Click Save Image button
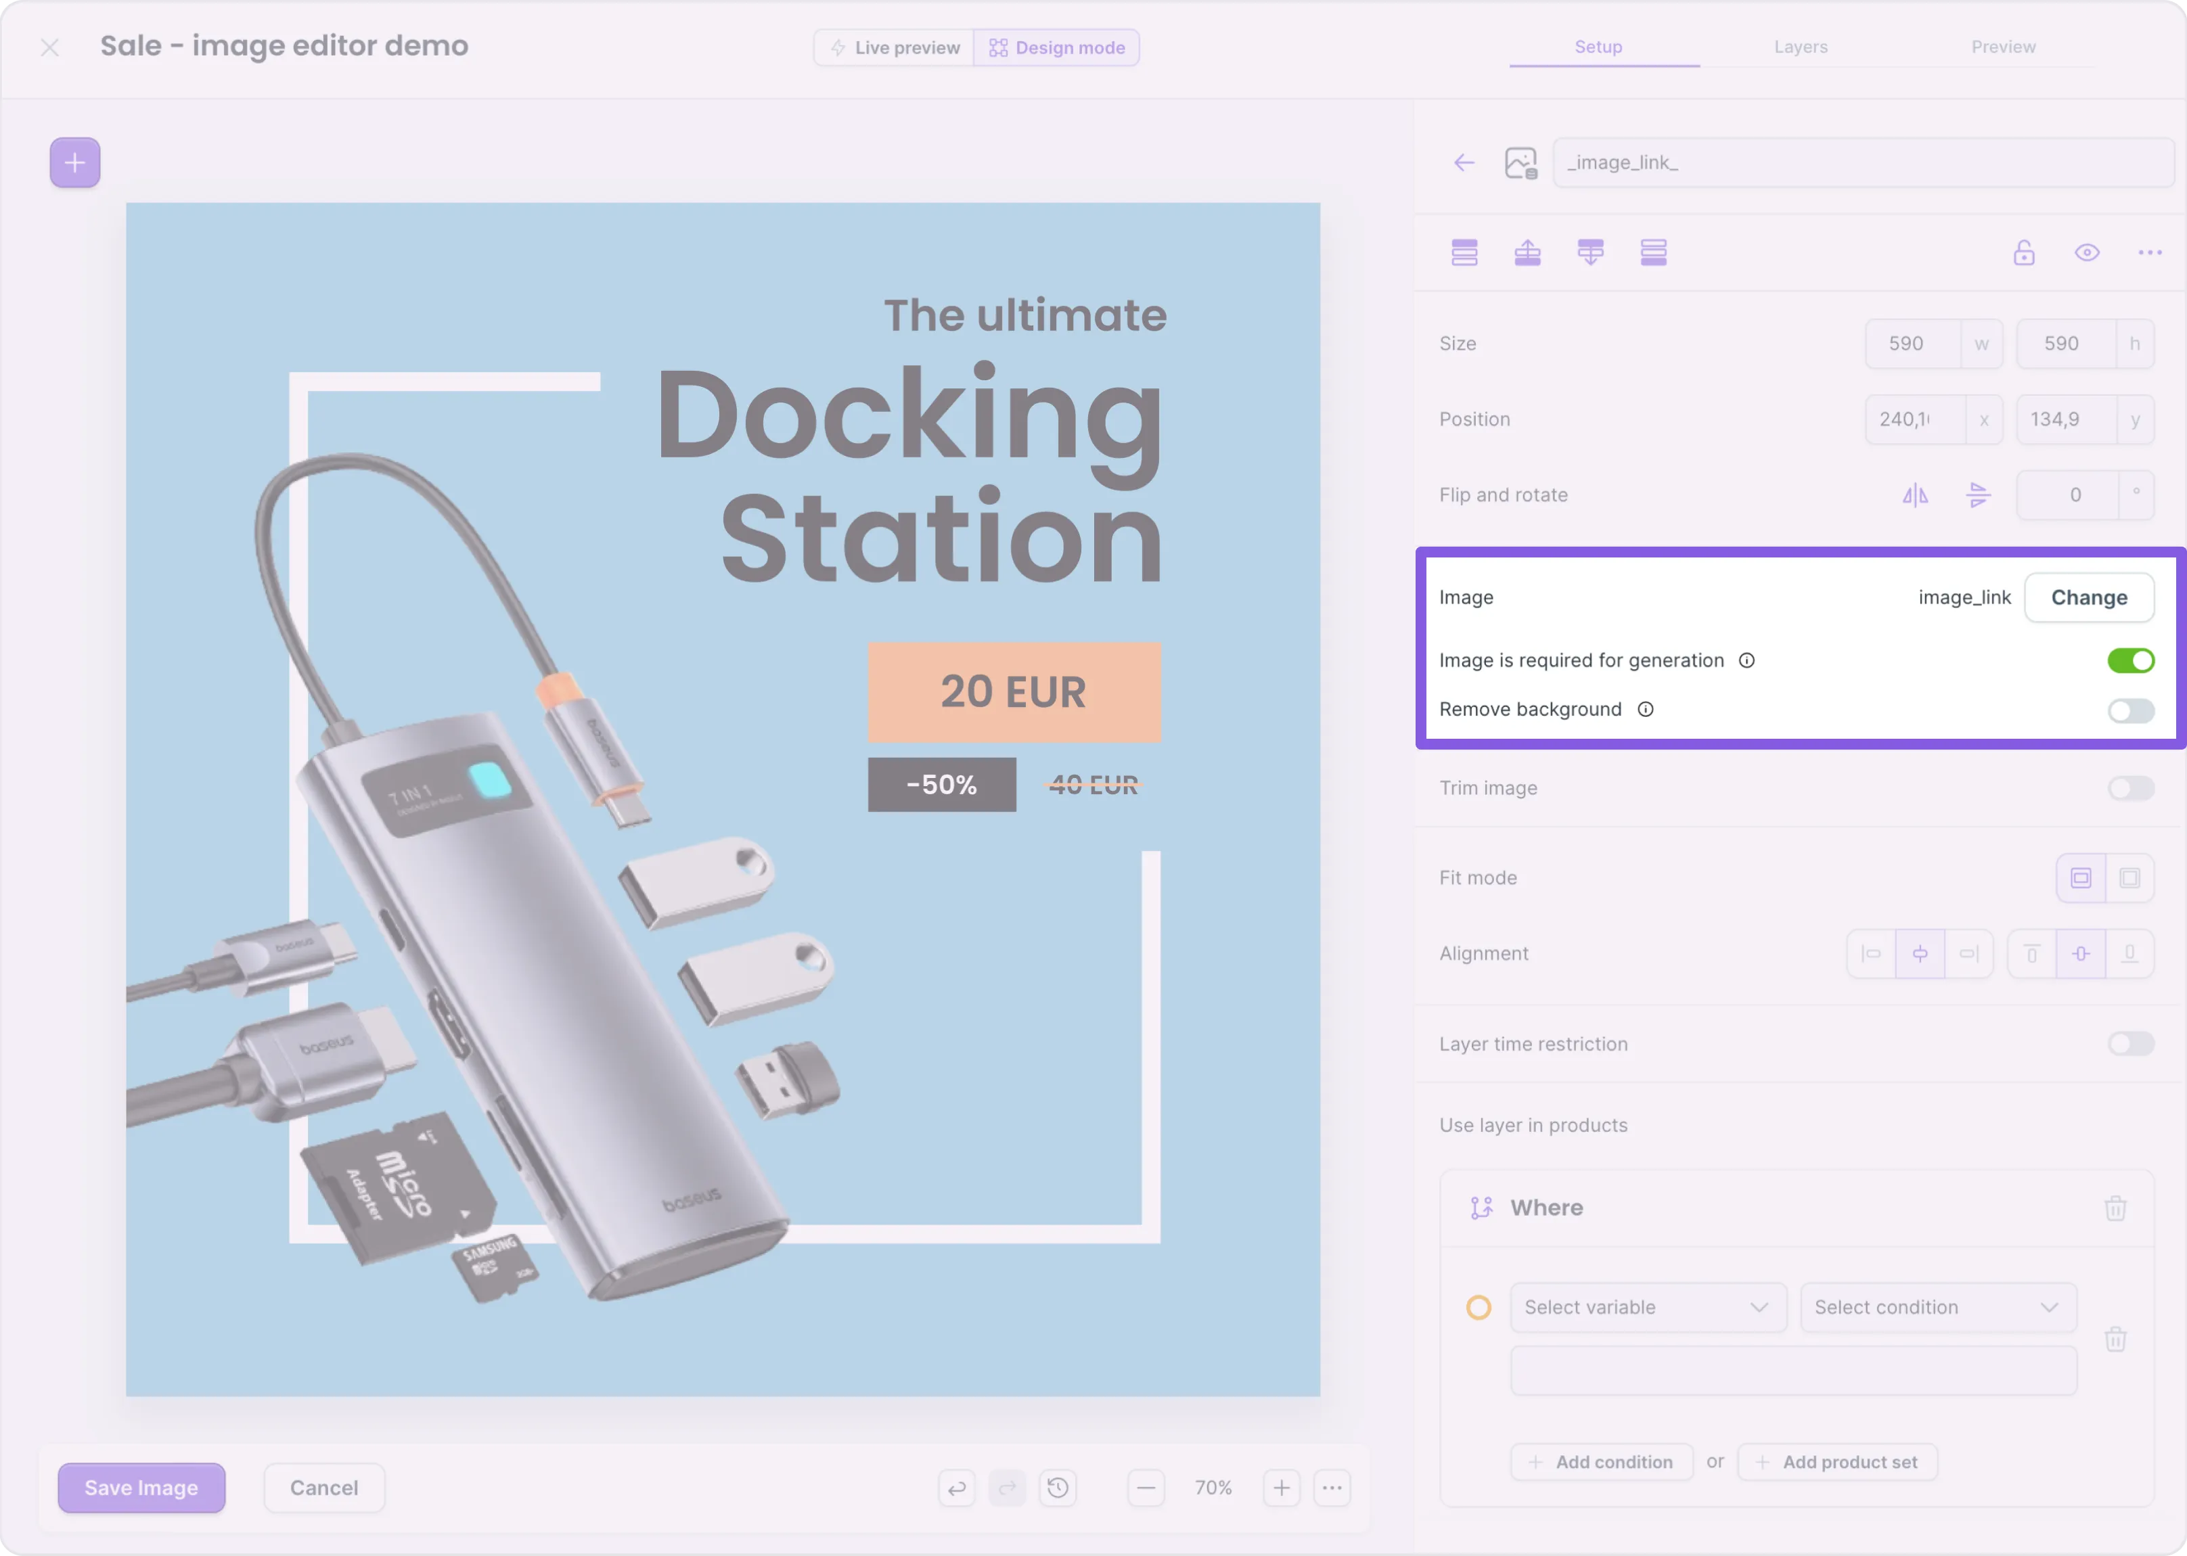Screen dimensions: 2187x1556 pyautogui.click(x=142, y=1487)
